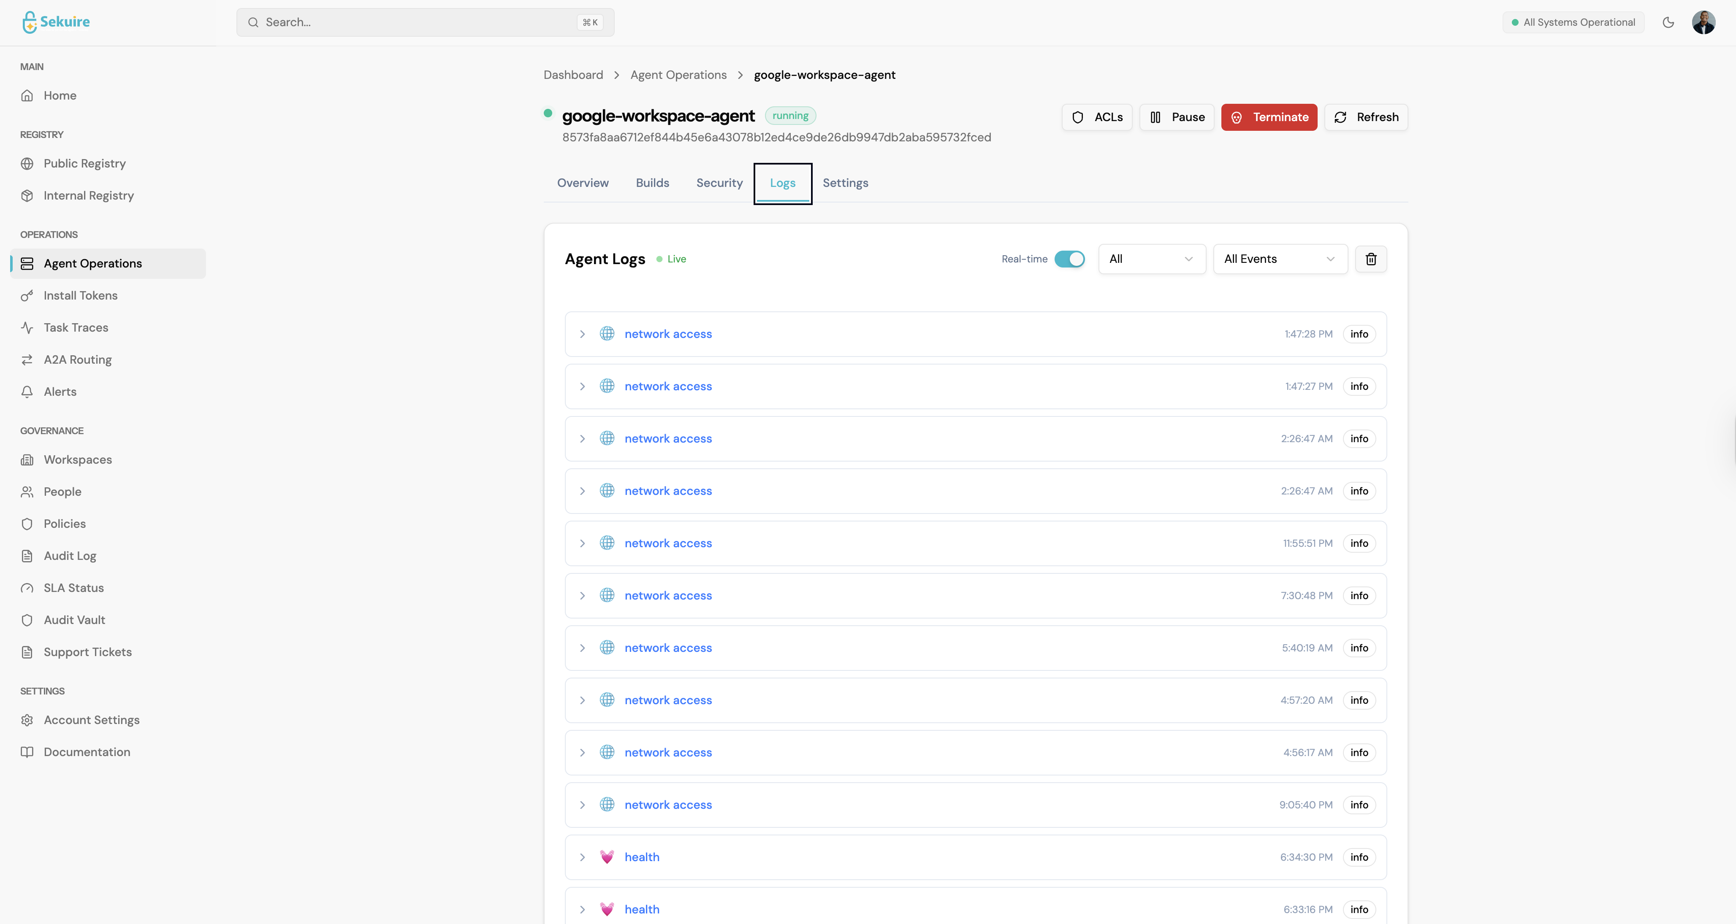The width and height of the screenshot is (1736, 924).
Task: Click Agent Operations breadcrumb link
Action: tap(678, 75)
